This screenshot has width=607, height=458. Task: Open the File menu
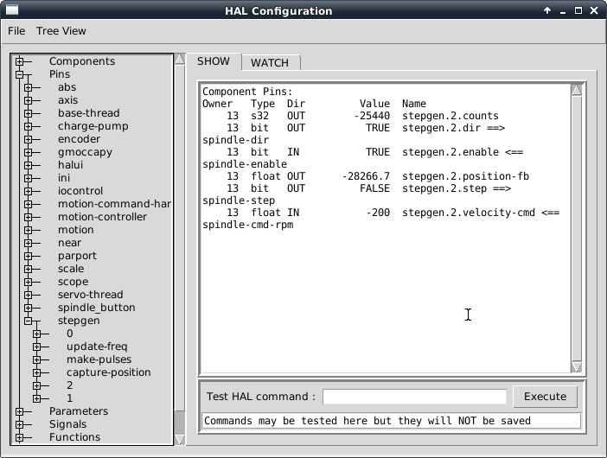(x=16, y=31)
